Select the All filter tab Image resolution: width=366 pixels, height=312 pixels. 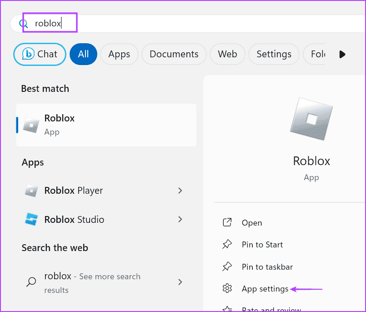[x=83, y=54]
